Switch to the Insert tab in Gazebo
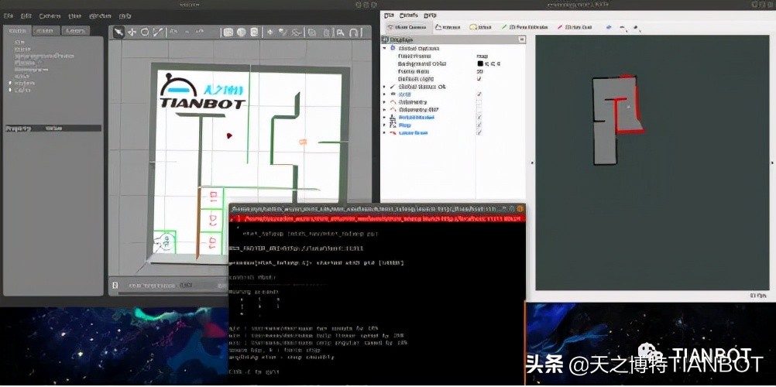776x387 pixels. click(46, 31)
